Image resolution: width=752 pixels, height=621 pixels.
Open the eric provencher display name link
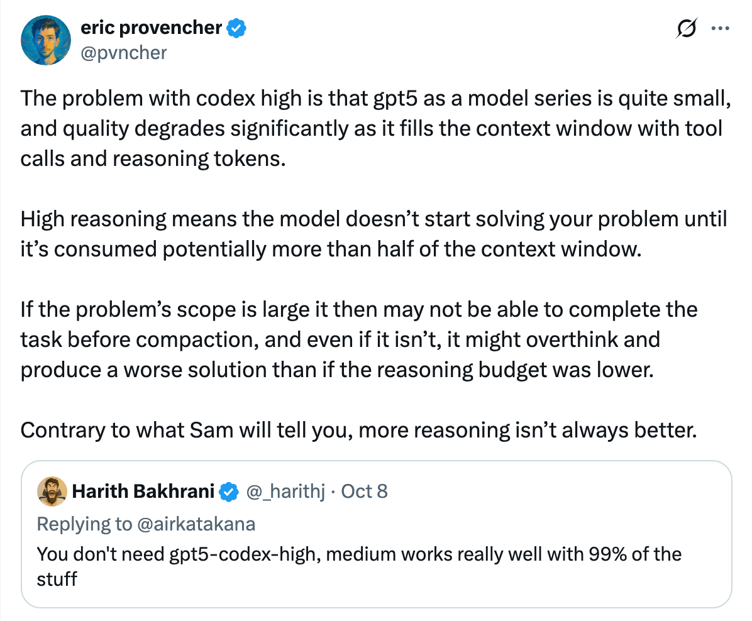pos(152,28)
